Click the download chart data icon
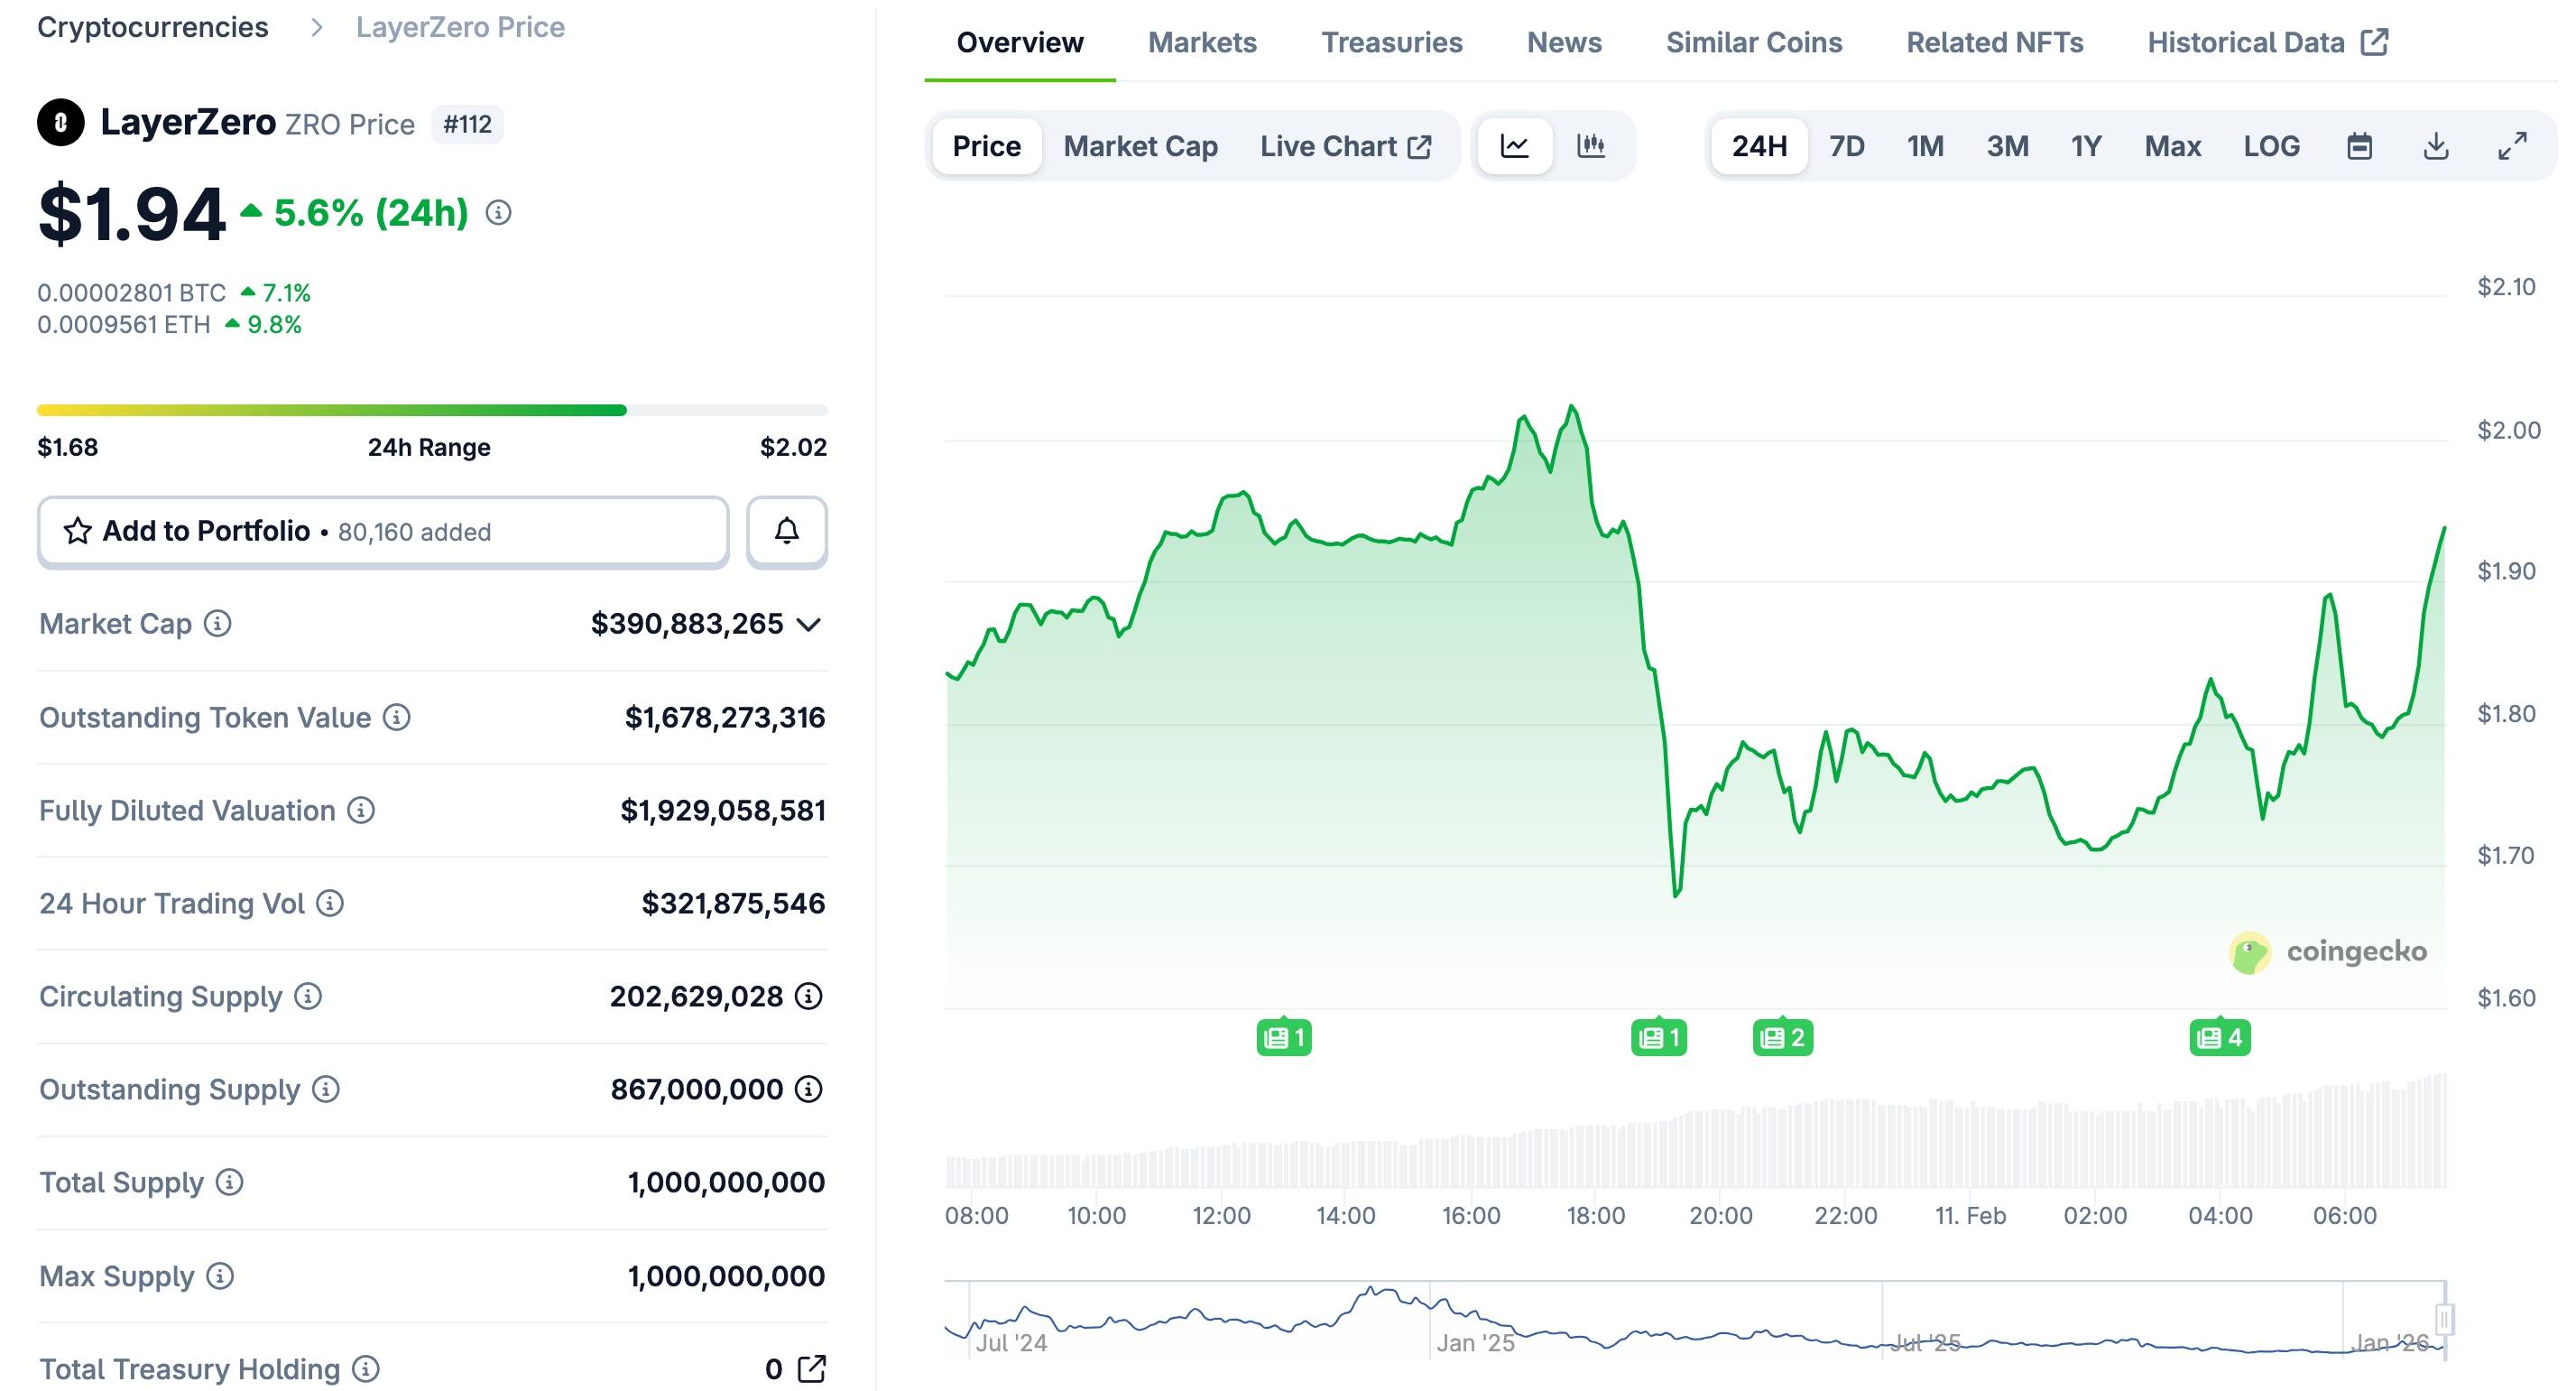 pos(2436,146)
